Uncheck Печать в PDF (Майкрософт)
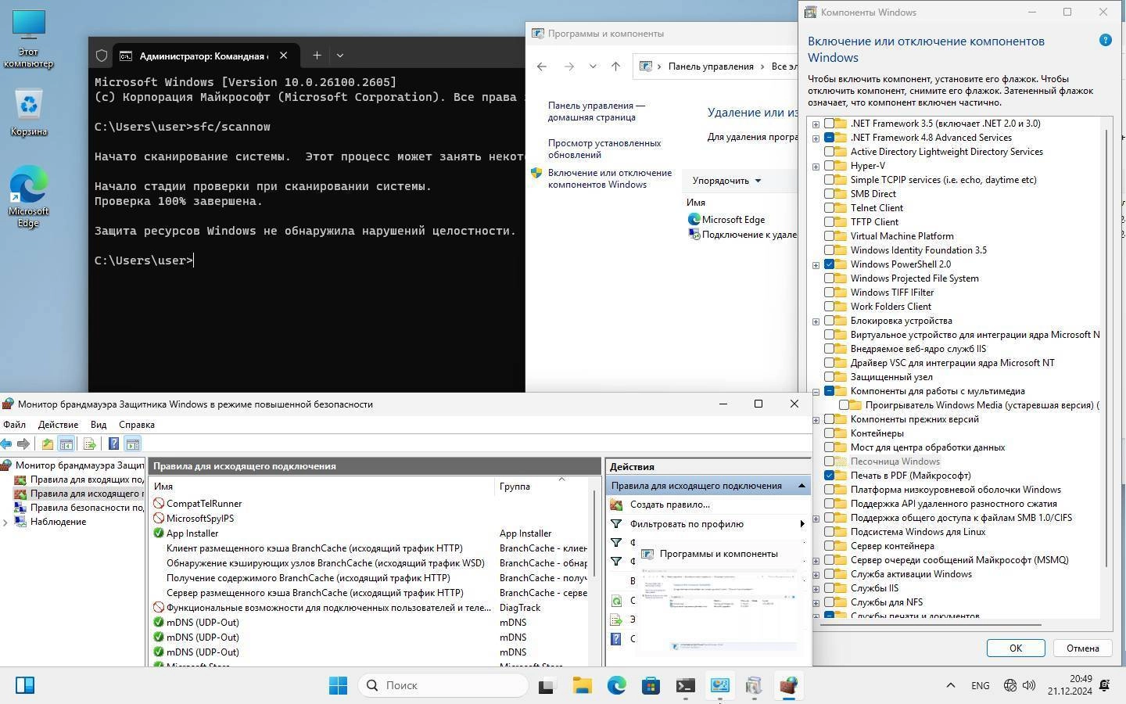The image size is (1126, 704). (830, 476)
